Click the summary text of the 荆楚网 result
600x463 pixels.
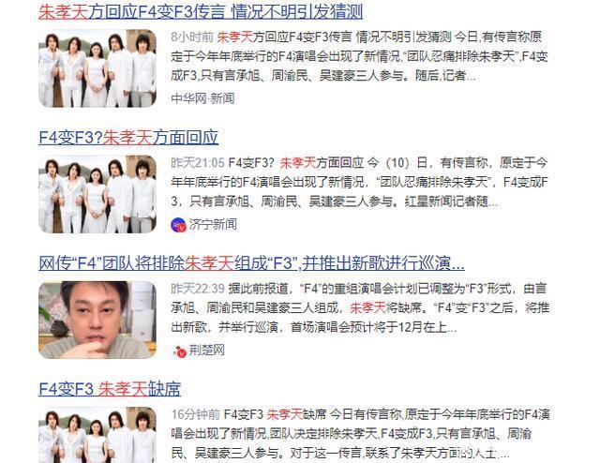(x=360, y=307)
